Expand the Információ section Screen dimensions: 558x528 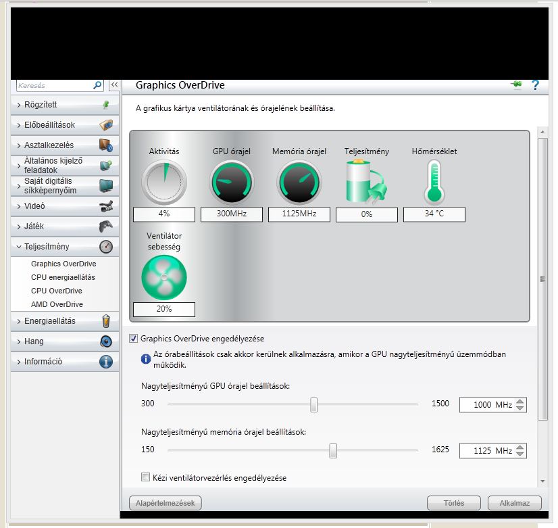[65, 362]
